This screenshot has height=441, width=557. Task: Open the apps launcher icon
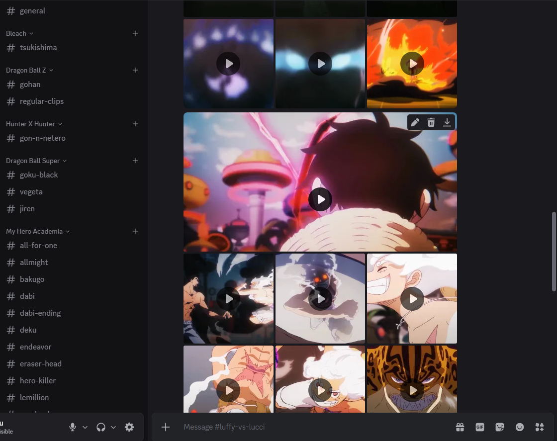540,427
